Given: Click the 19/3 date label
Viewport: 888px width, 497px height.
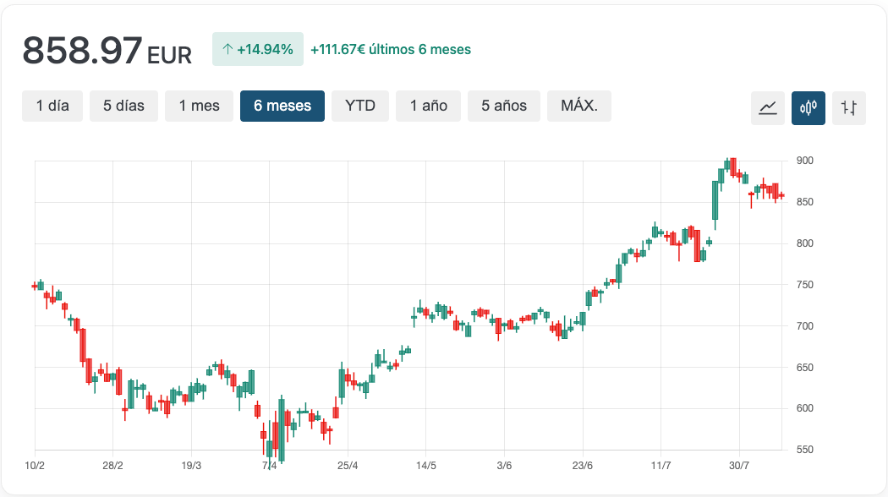Looking at the screenshot, I should point(191,466).
